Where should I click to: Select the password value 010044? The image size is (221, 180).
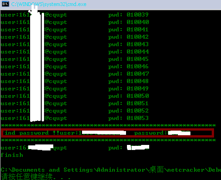point(138,52)
